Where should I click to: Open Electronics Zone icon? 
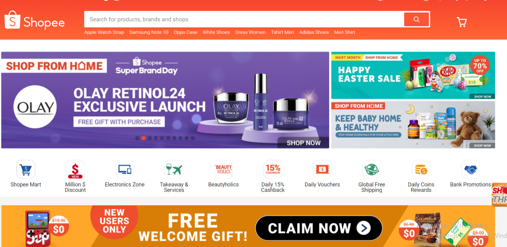pyautogui.click(x=124, y=169)
